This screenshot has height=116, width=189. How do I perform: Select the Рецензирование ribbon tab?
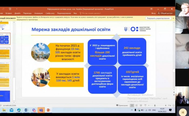pos(64,13)
